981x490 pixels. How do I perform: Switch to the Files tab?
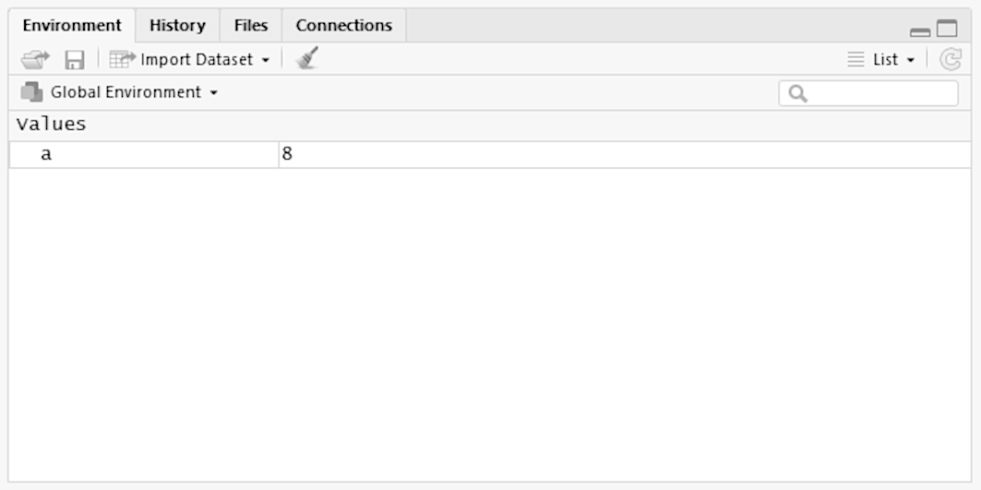pos(251,26)
